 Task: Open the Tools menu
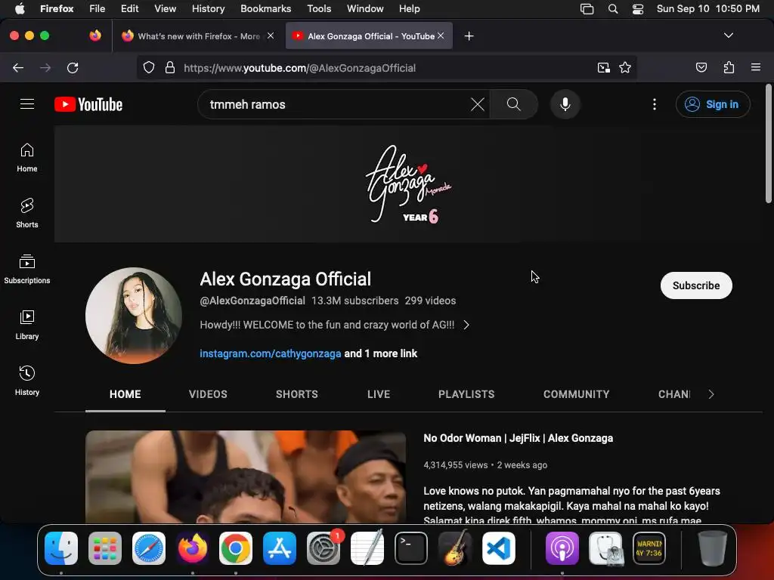coord(319,8)
